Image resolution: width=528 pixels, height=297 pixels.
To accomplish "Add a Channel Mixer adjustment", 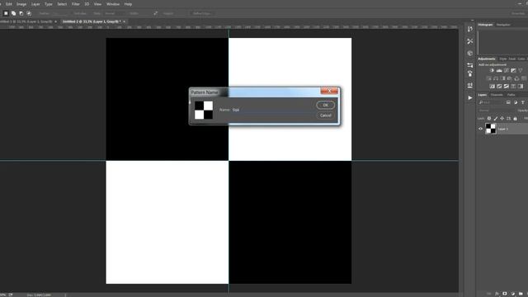I will 516,78.
